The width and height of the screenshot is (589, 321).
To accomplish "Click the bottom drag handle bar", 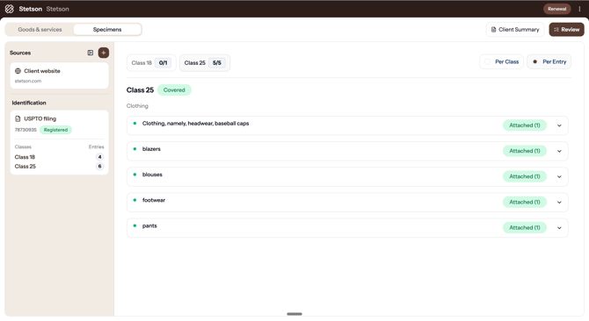I will pyautogui.click(x=294, y=314).
